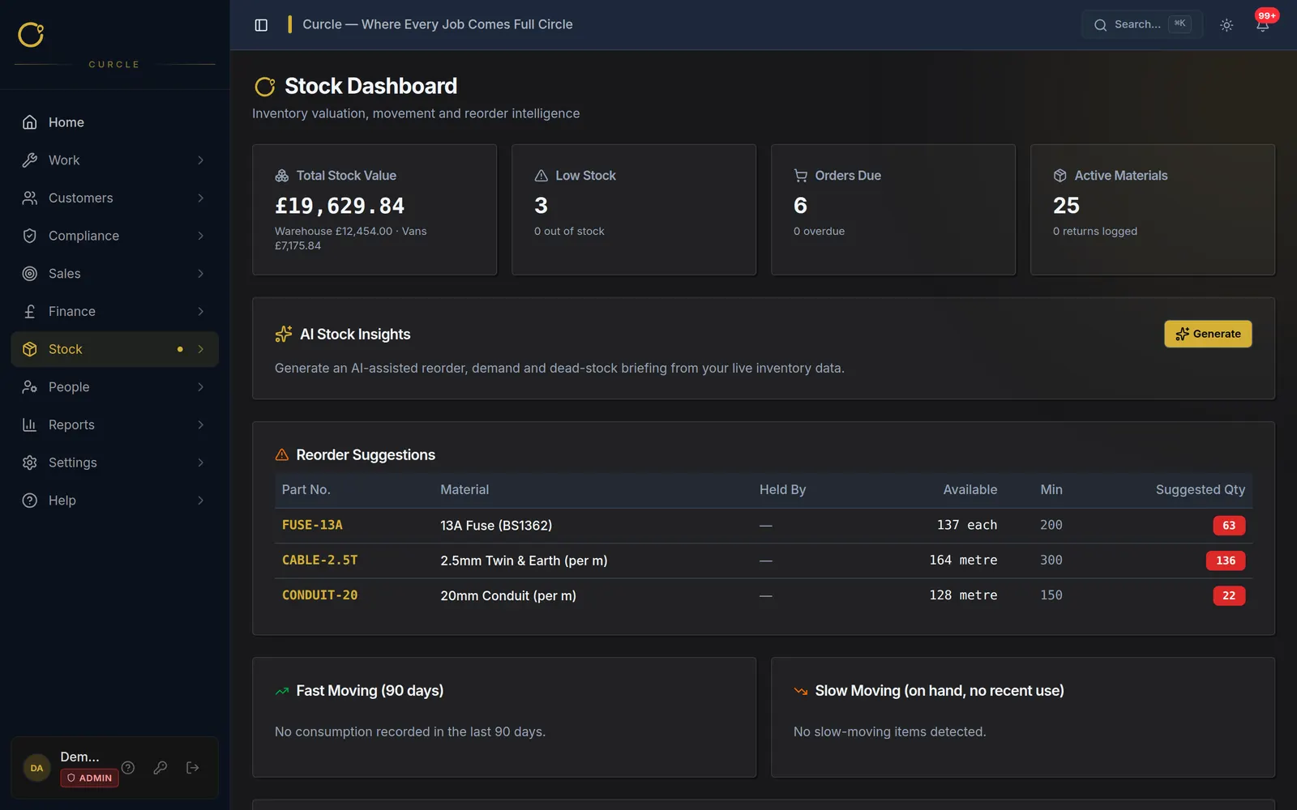Open the Compliance menu item
1297x810 pixels.
[114, 236]
